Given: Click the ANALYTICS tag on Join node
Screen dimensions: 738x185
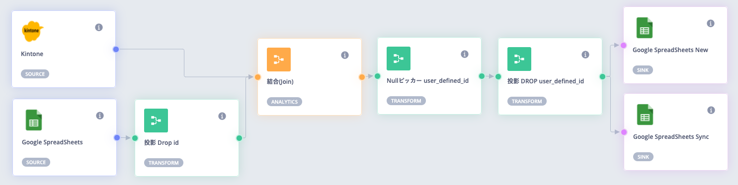Looking at the screenshot, I should pyautogui.click(x=285, y=102).
